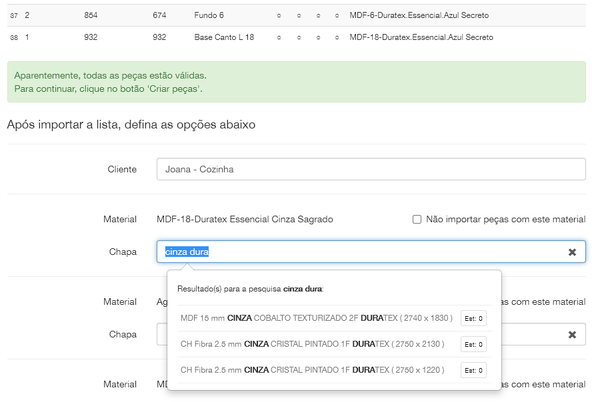The width and height of the screenshot is (592, 402).
Task: Click second circle marker in Fundo 6 row
Action: [x=298, y=15]
